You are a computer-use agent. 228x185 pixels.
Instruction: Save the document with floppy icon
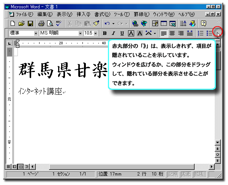30,24
